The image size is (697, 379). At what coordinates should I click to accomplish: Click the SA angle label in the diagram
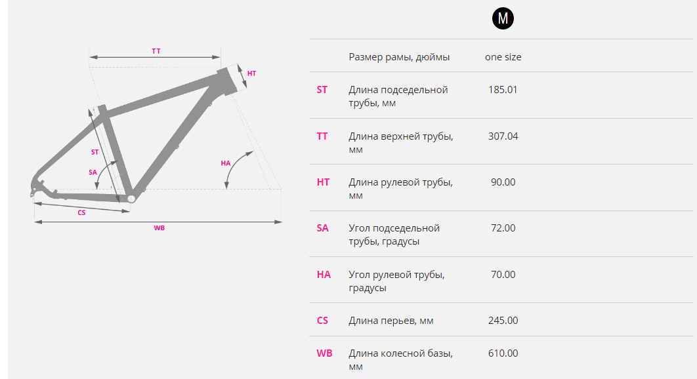93,172
